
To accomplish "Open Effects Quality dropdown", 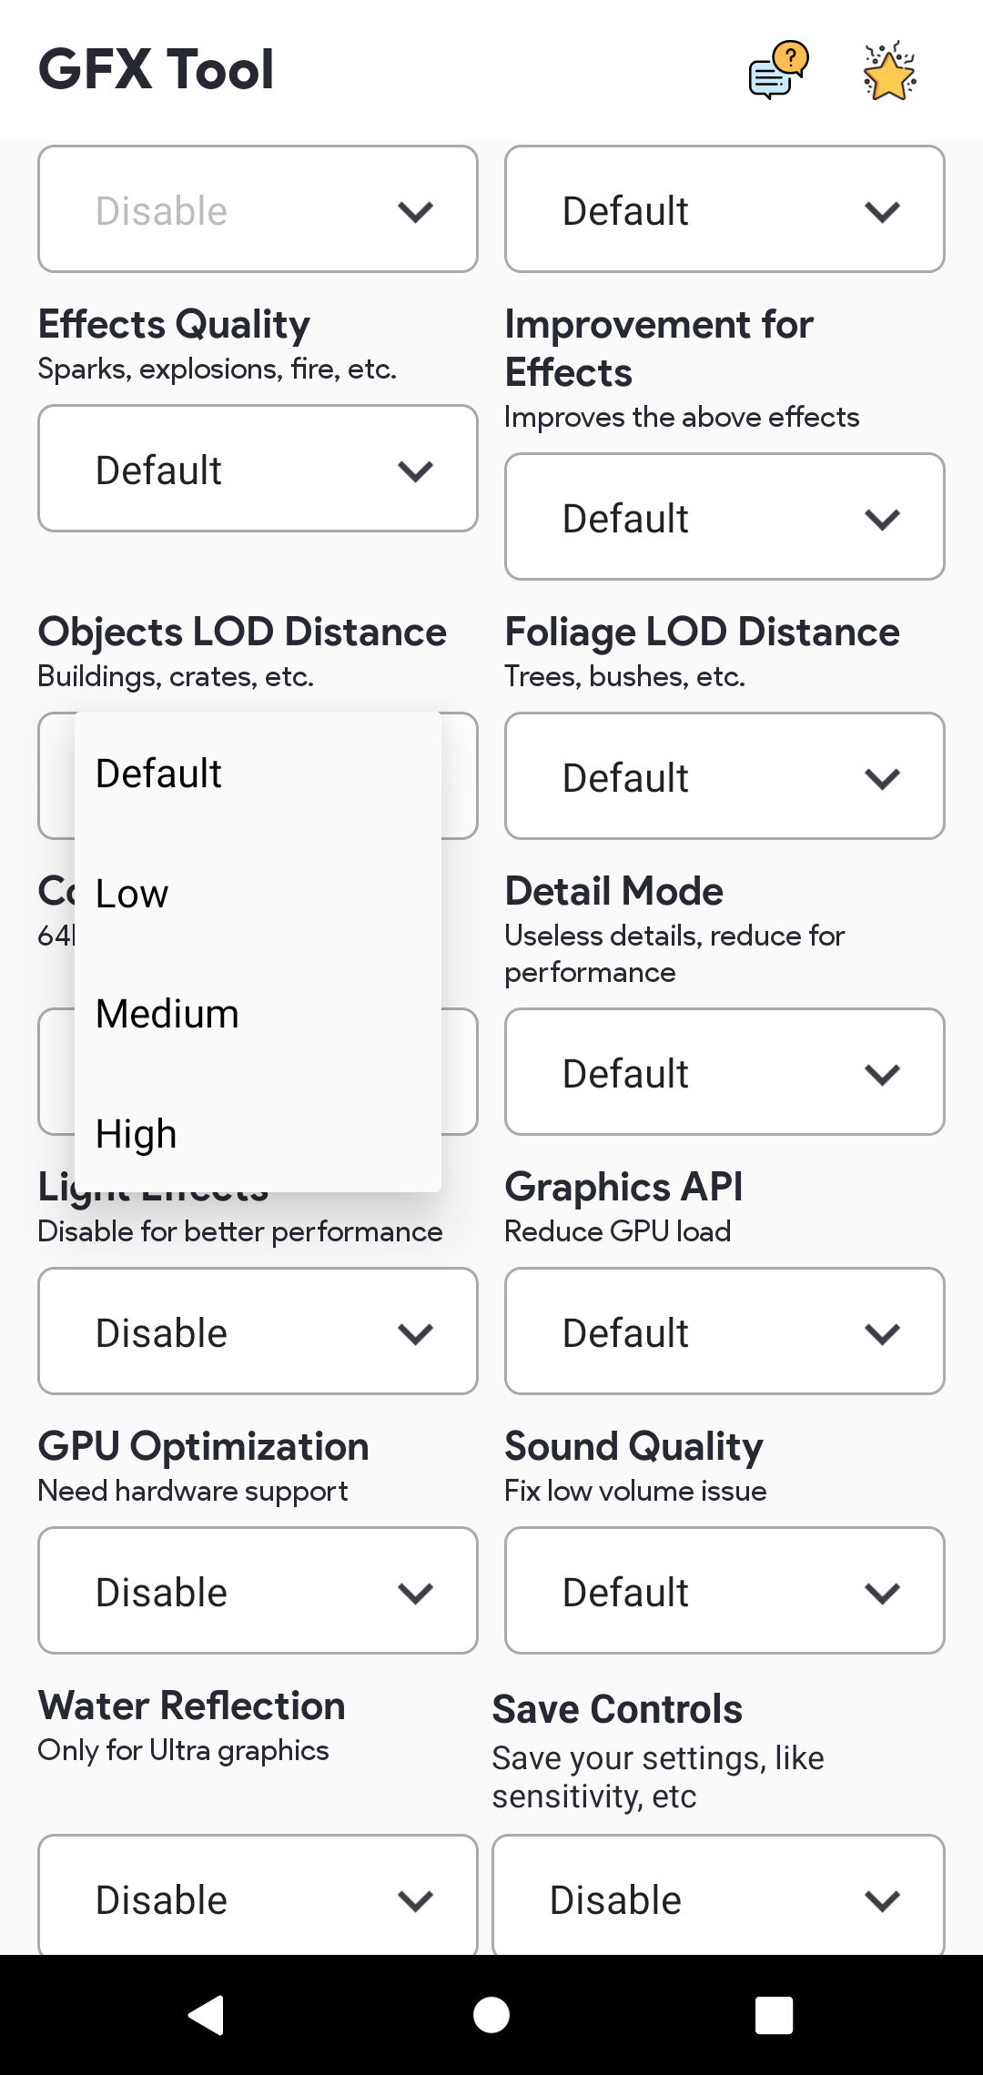I will click(258, 469).
